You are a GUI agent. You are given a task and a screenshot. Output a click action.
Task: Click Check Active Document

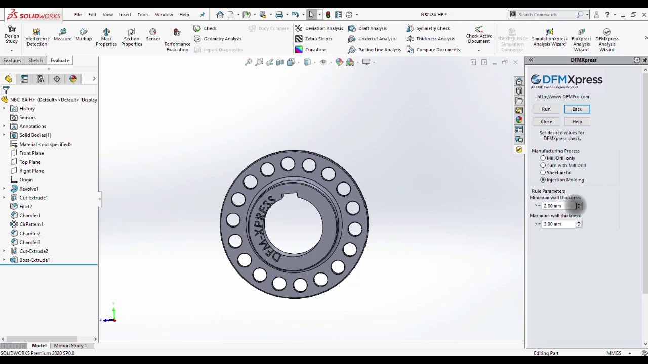click(x=478, y=35)
